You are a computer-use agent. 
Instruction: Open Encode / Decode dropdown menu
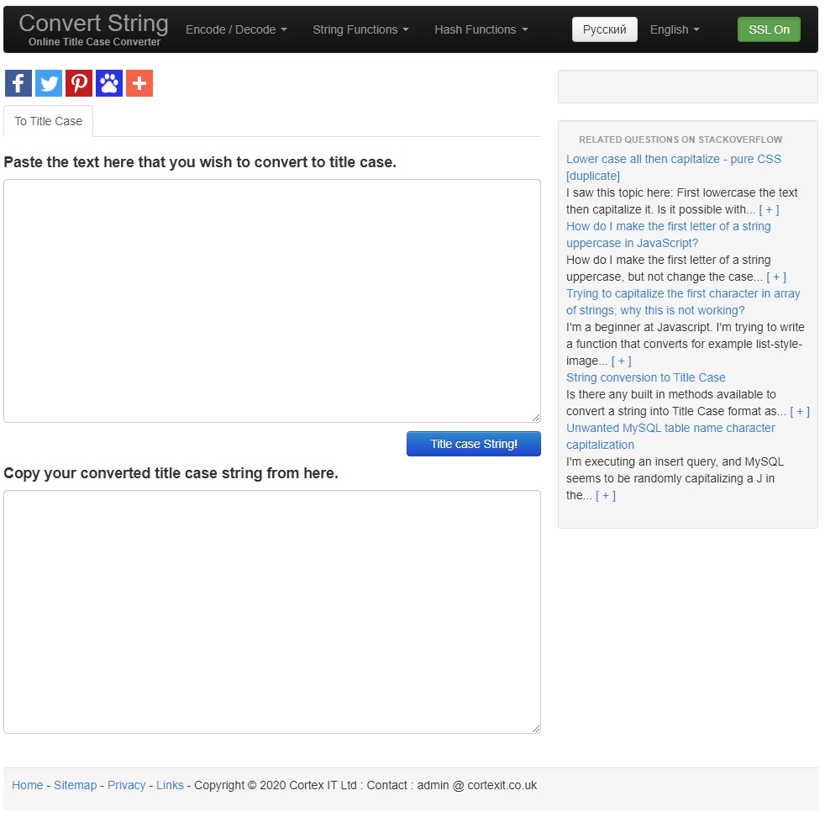(236, 29)
